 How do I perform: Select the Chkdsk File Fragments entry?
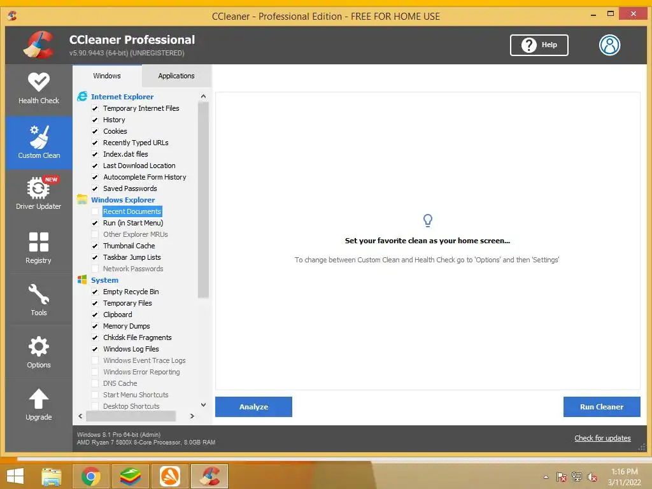pos(138,337)
